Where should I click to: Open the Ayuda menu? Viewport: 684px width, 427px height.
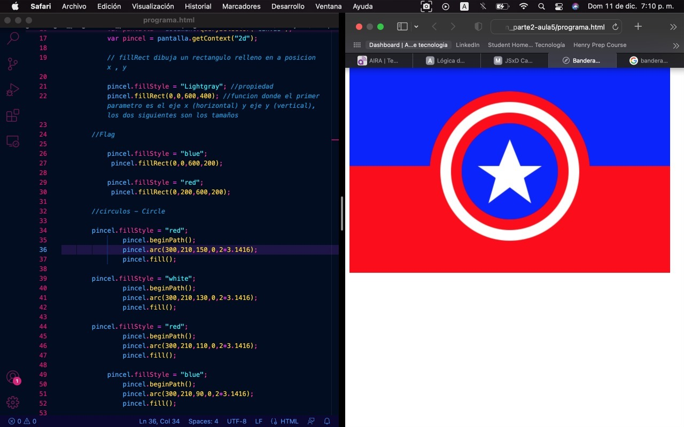(x=363, y=6)
